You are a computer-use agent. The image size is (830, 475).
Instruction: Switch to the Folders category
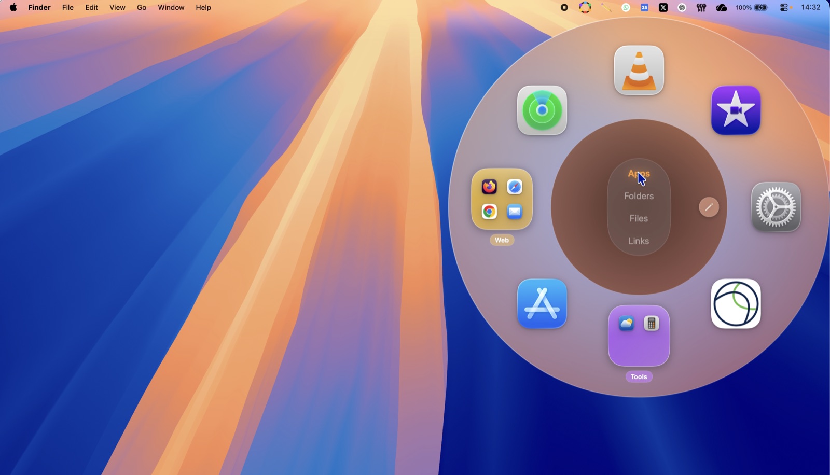pos(639,196)
